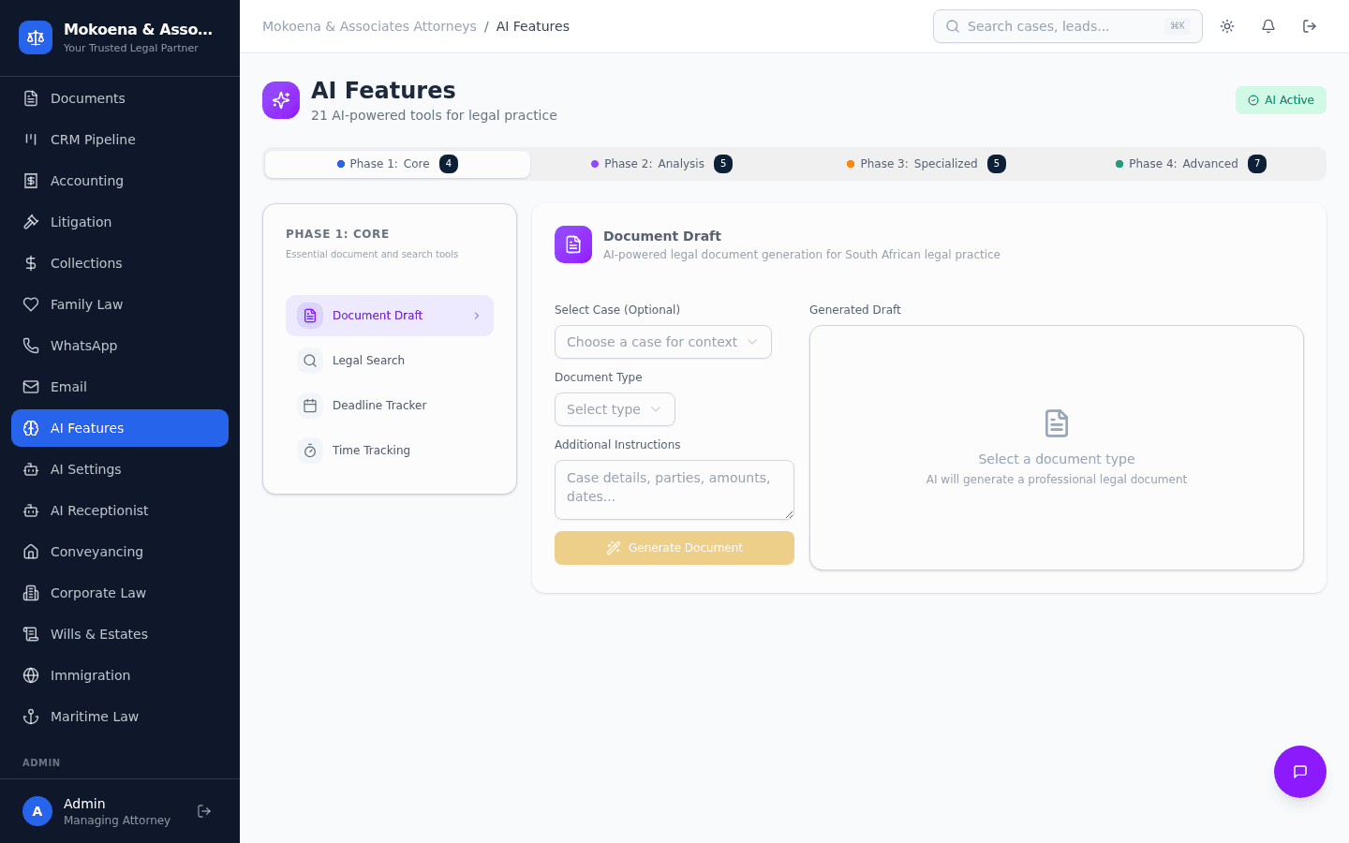This screenshot has width=1349, height=843.
Task: Click the scales of justice logo
Action: tap(36, 37)
